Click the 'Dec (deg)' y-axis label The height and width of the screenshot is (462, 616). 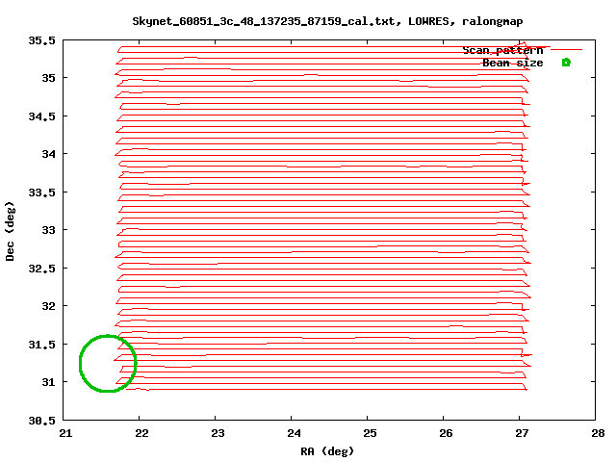point(10,231)
